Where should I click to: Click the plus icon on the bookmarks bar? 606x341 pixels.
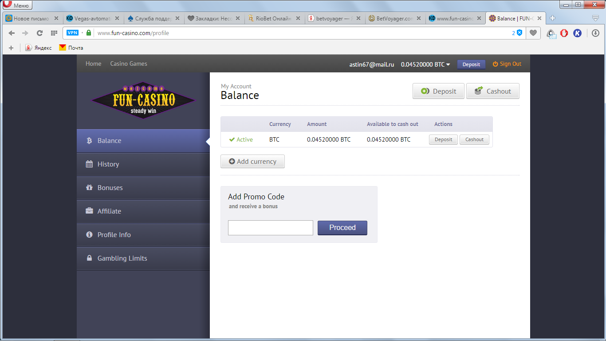[x=11, y=48]
